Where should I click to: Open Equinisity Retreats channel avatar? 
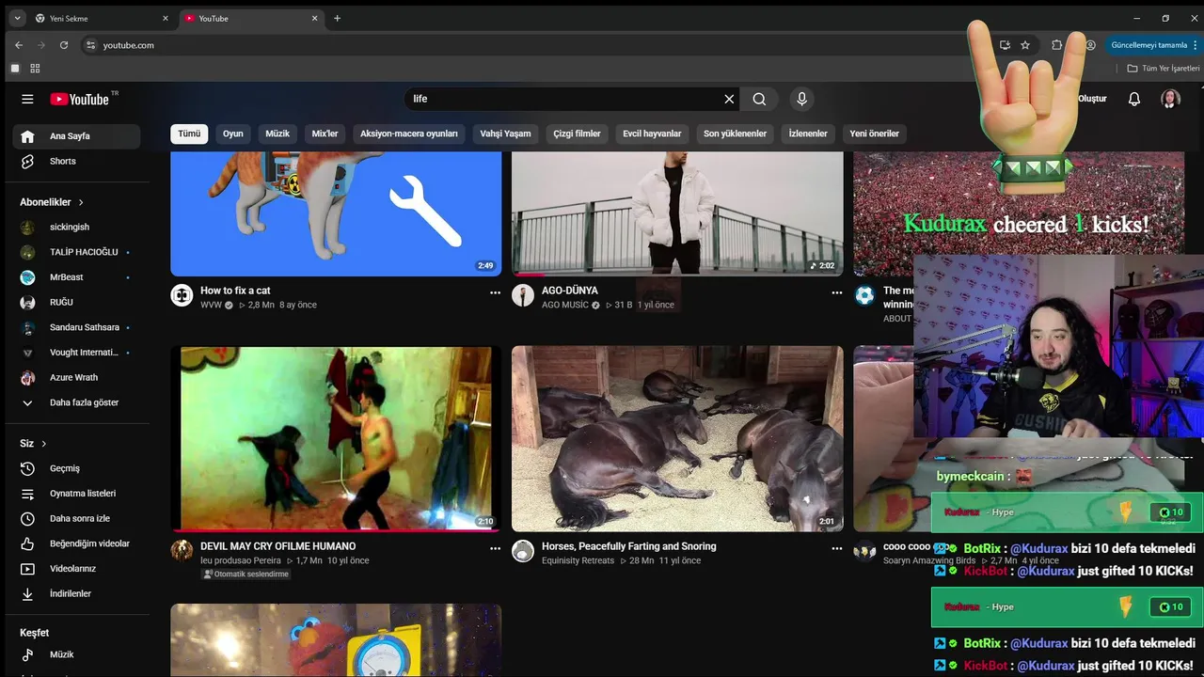523,551
